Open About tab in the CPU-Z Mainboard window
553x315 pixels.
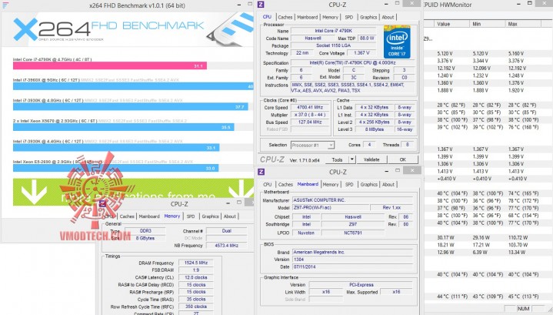click(388, 184)
